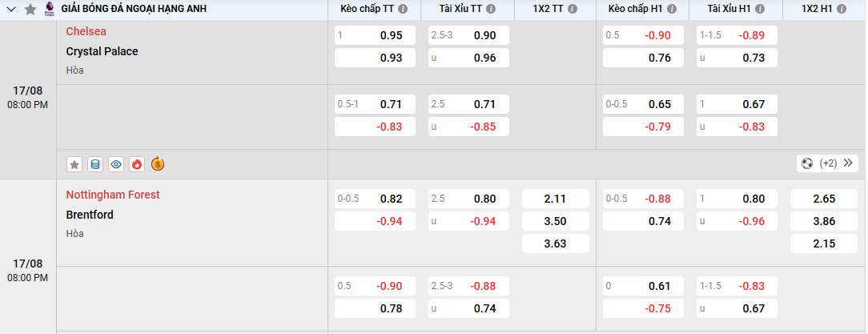Open the Nottingham Forest team link
868x334 pixels.
pos(113,195)
